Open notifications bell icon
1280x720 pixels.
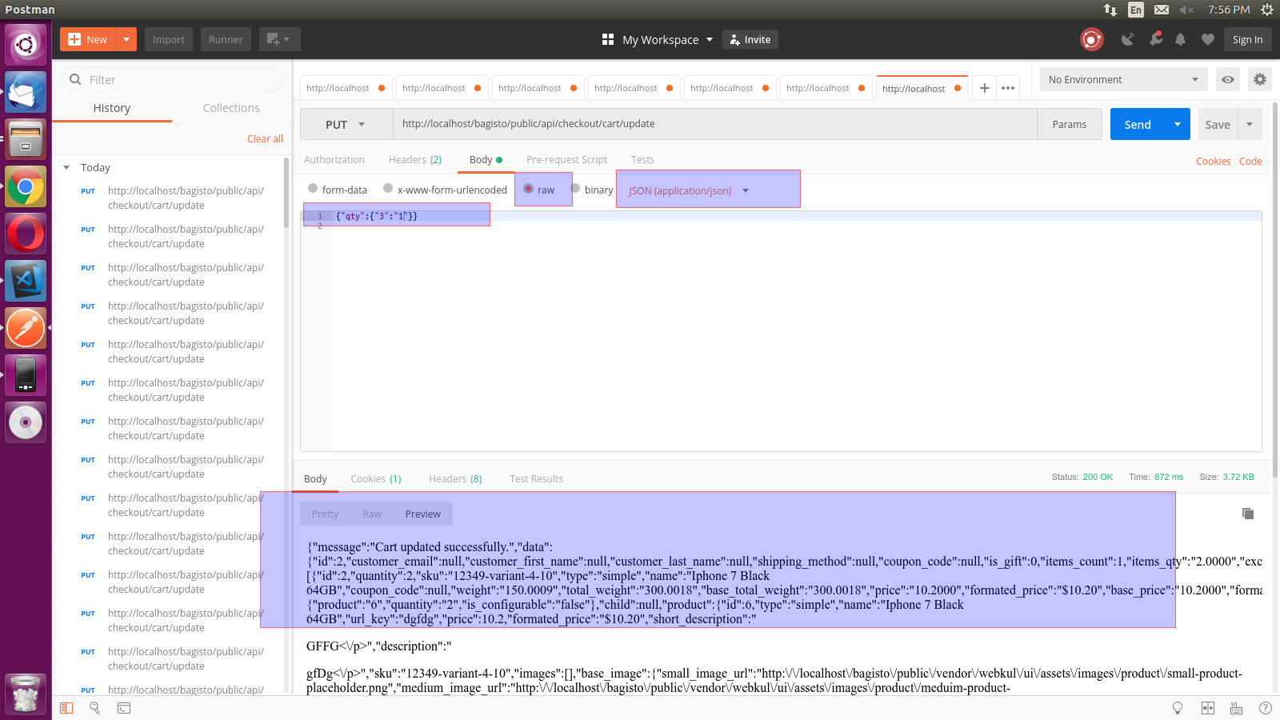1180,39
